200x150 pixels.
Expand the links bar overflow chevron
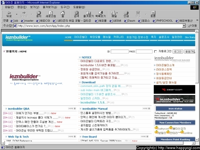197,20
